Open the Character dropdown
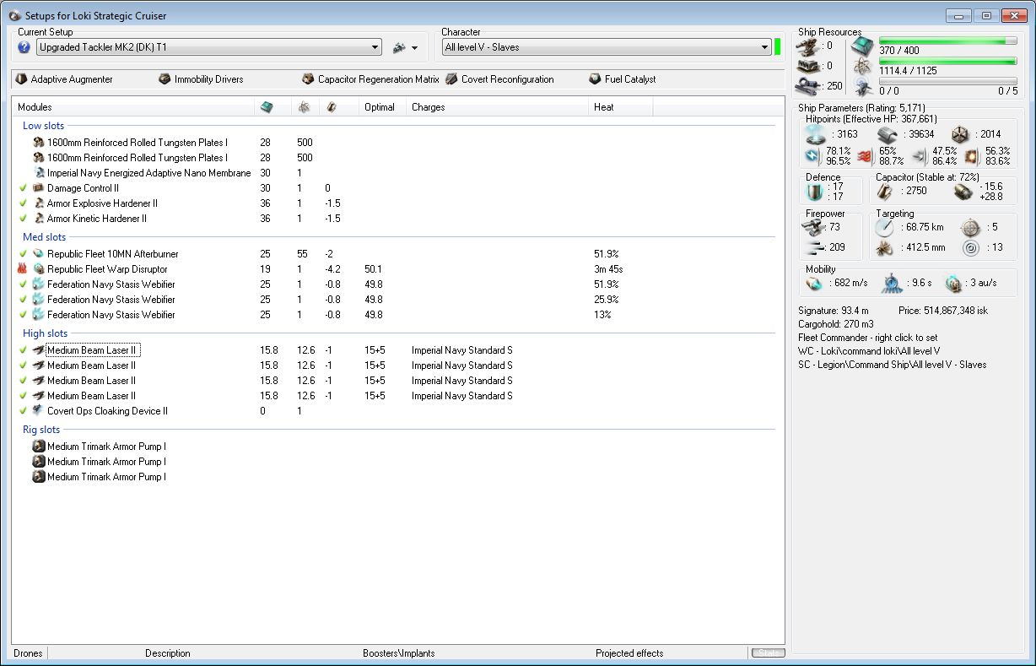 click(x=607, y=47)
